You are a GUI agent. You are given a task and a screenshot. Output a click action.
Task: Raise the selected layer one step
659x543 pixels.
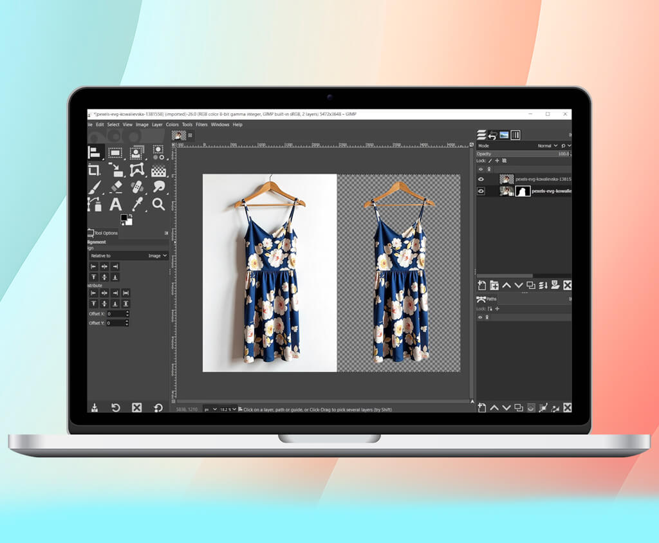coord(506,286)
